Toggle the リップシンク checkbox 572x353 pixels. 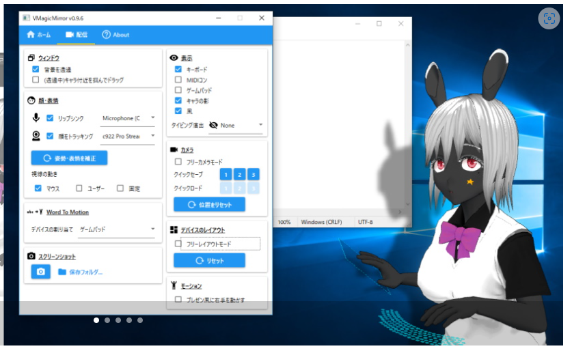(x=50, y=118)
